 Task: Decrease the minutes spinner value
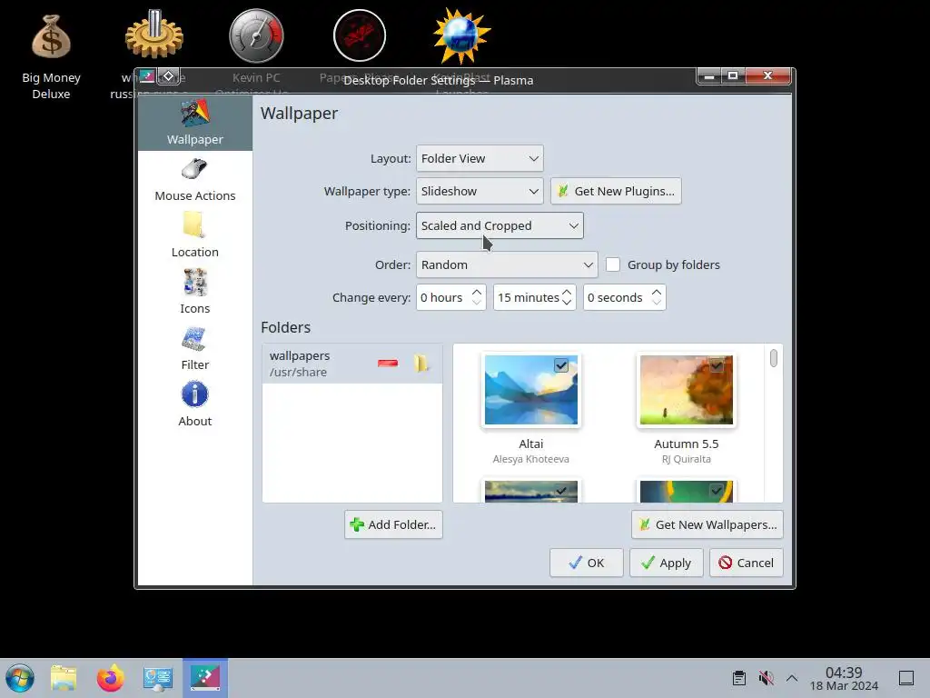click(567, 302)
